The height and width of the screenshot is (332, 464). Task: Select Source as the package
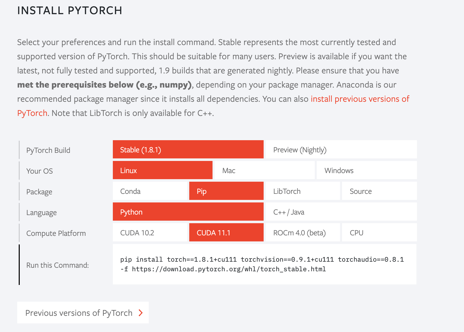pyautogui.click(x=379, y=191)
